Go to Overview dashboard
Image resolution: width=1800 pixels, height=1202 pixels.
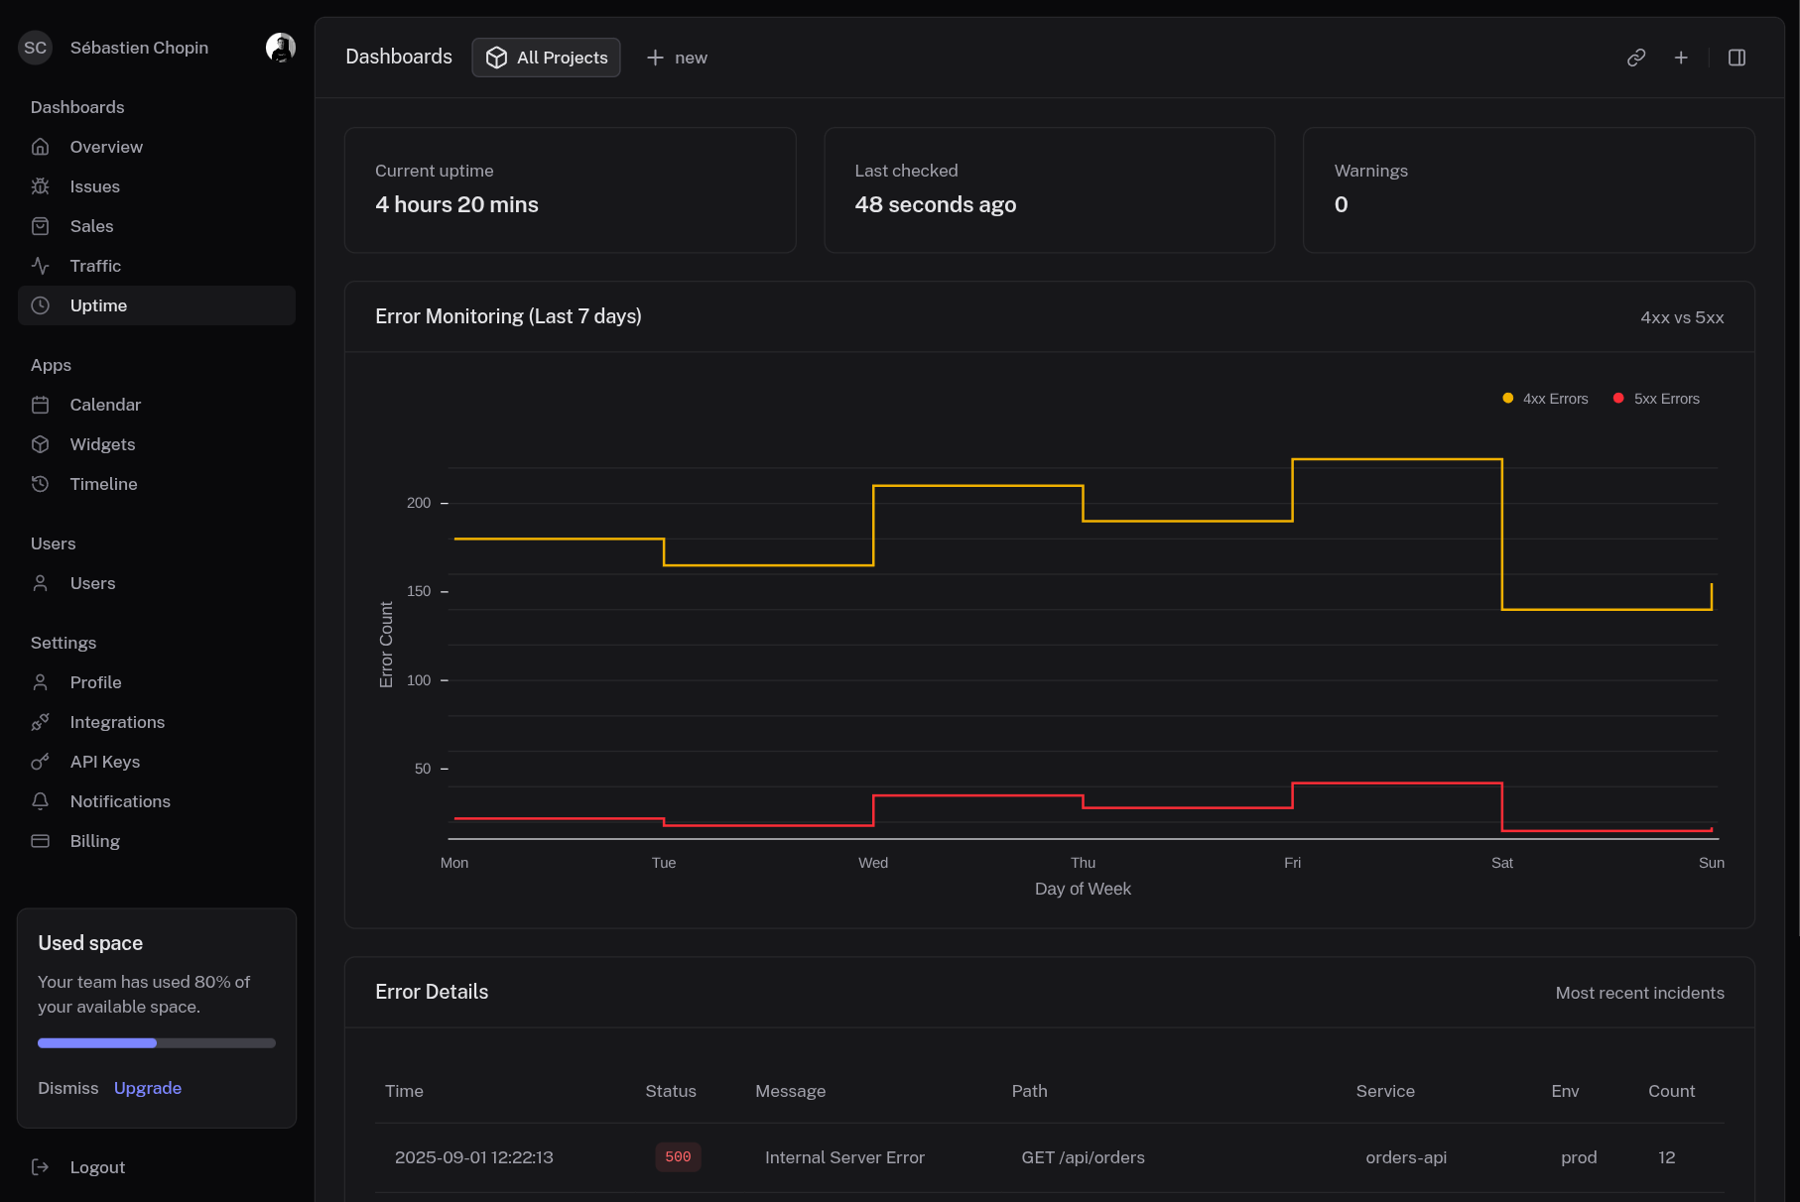coord(106,147)
